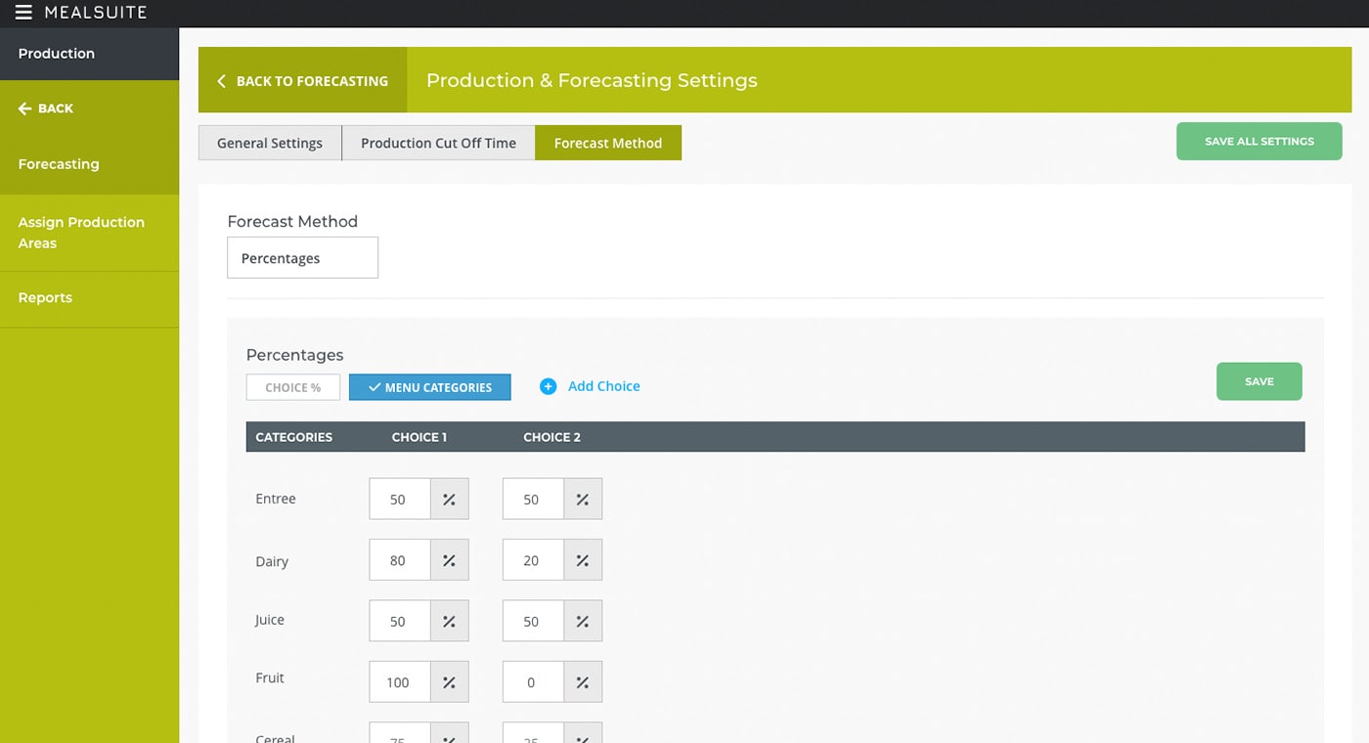Select the Forecast Method tab
1369x743 pixels.
click(607, 143)
